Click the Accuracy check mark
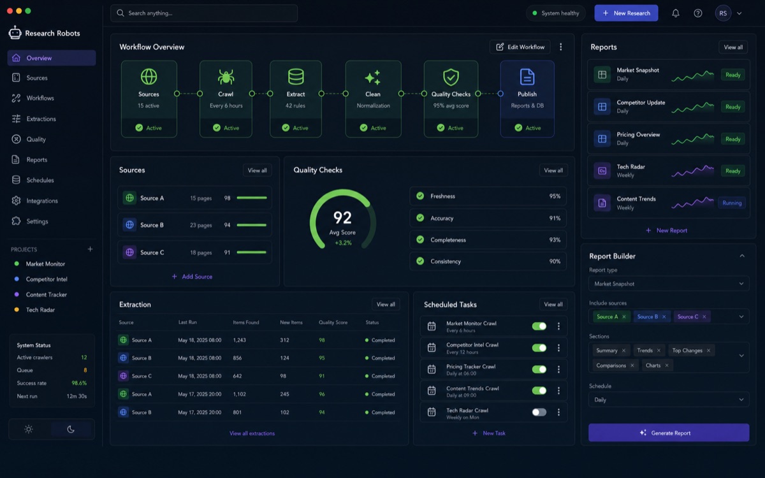Viewport: 765px width, 478px height. pyautogui.click(x=420, y=218)
